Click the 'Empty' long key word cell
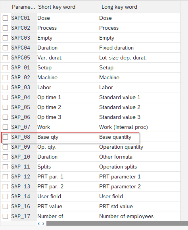This screenshot has width=188, height=230. pyautogui.click(x=140, y=38)
